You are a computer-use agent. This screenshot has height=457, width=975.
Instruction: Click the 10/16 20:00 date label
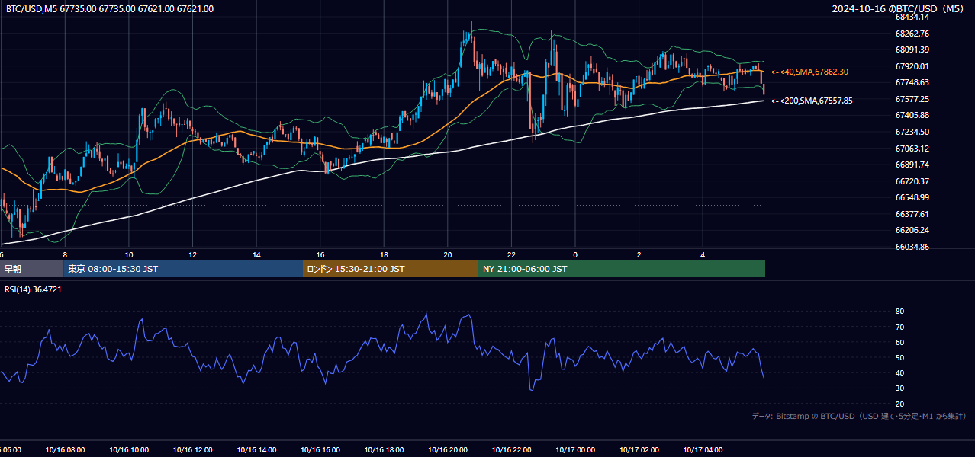448,450
